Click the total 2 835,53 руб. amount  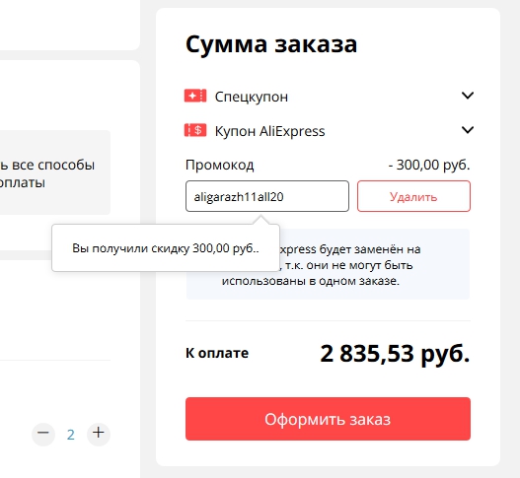click(395, 354)
